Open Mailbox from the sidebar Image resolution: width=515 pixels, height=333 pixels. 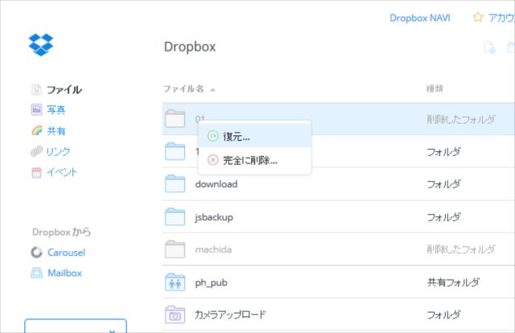pos(64,273)
